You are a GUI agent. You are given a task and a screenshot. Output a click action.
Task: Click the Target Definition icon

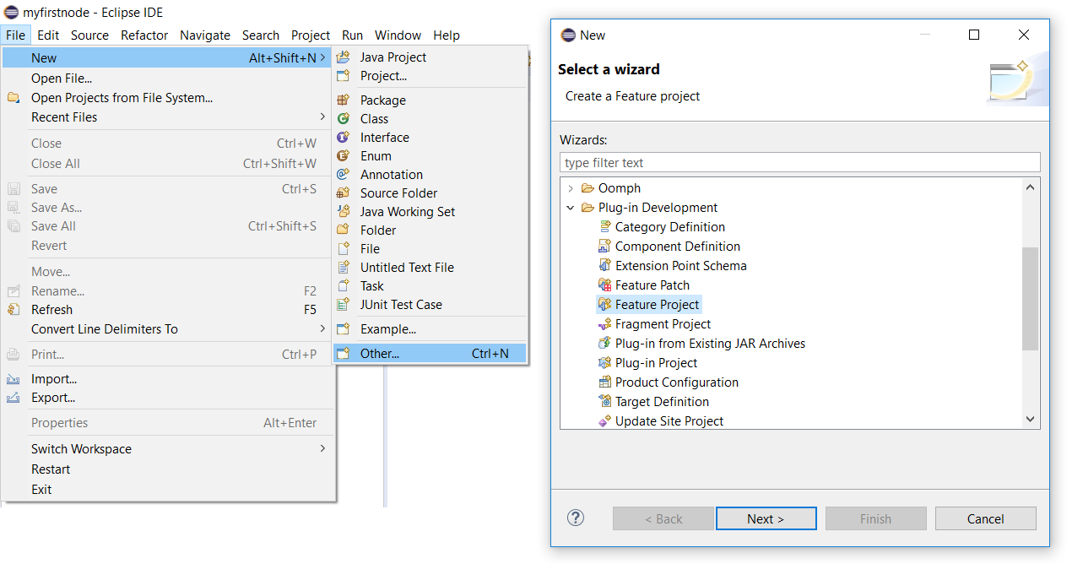[604, 402]
